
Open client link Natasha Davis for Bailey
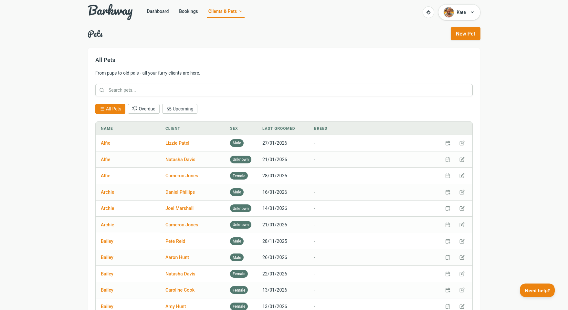point(180,274)
